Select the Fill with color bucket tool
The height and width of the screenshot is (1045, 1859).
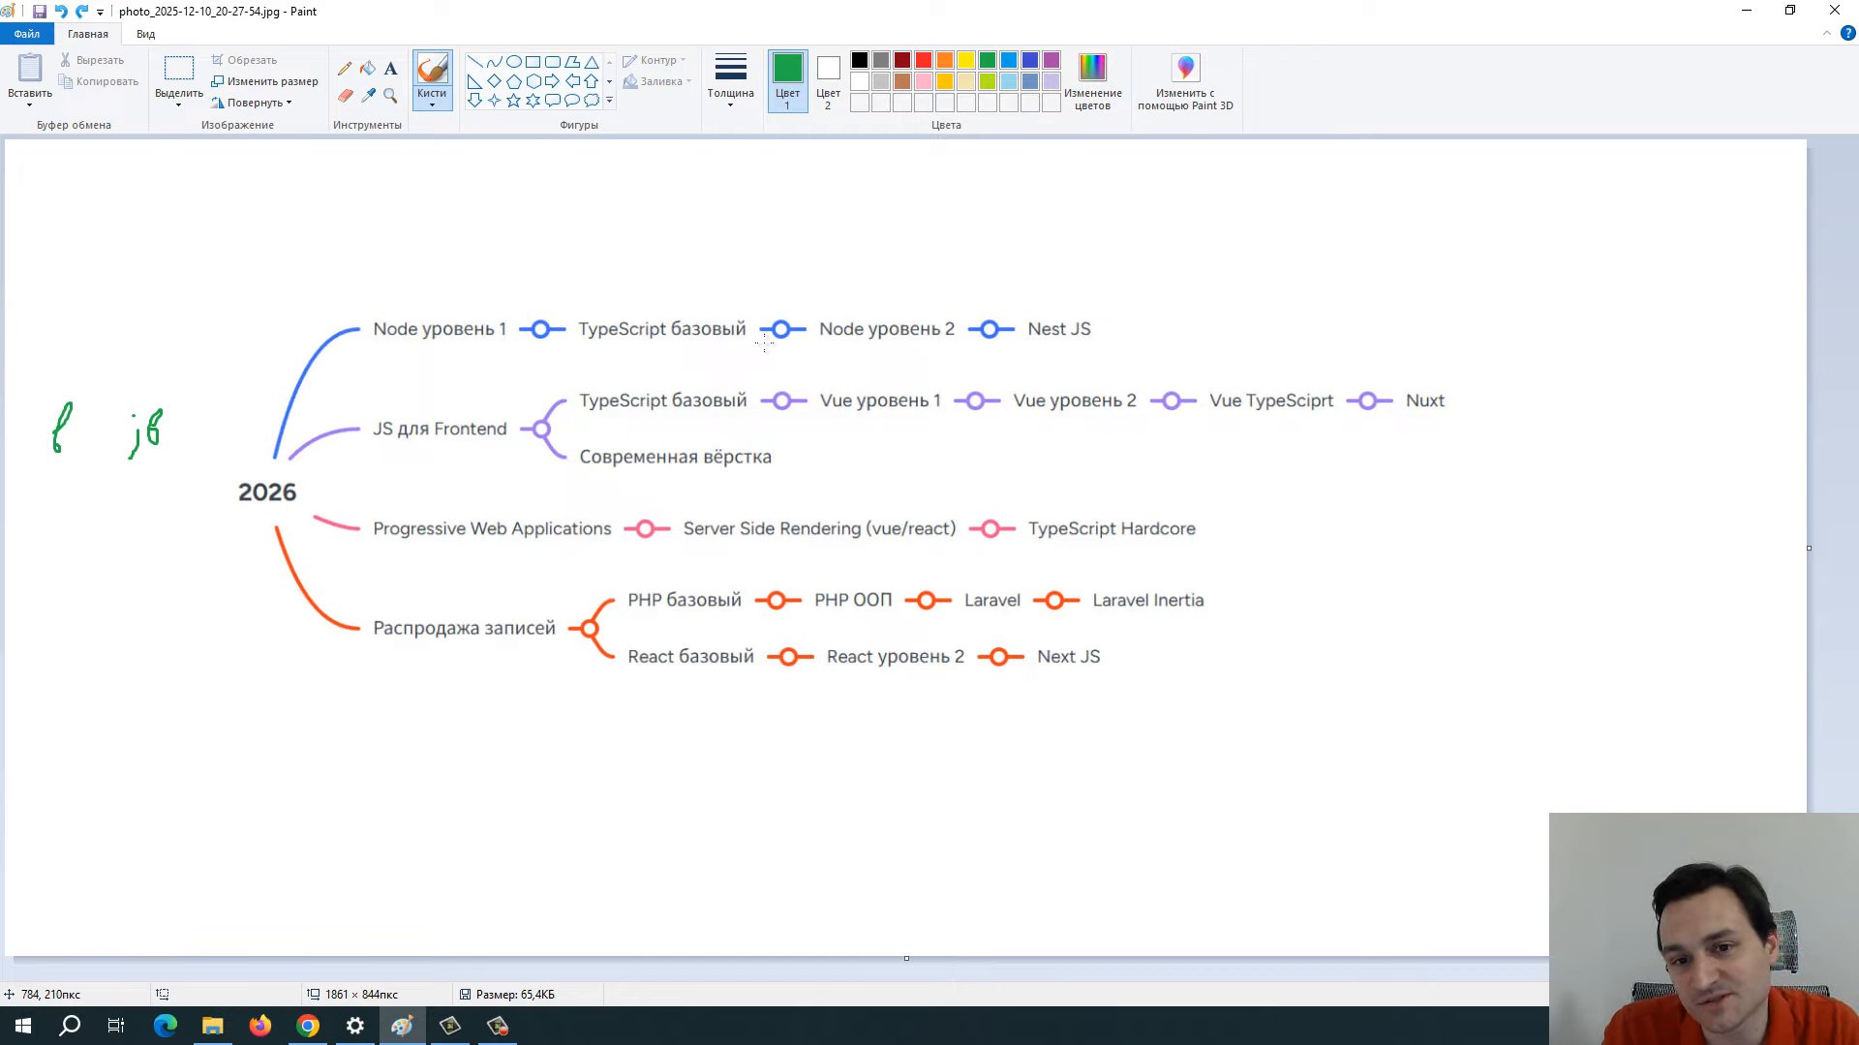368,69
